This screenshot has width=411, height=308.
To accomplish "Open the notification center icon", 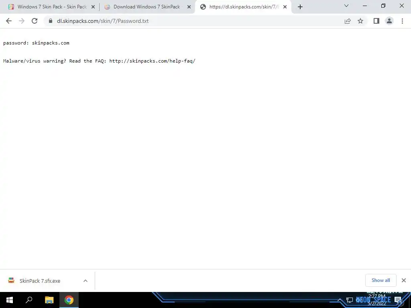I will click(398, 300).
